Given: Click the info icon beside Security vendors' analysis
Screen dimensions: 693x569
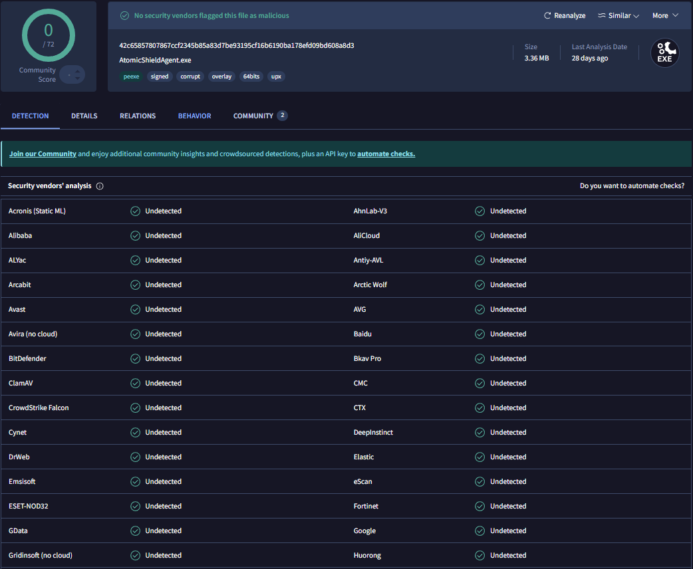Looking at the screenshot, I should pyautogui.click(x=100, y=186).
